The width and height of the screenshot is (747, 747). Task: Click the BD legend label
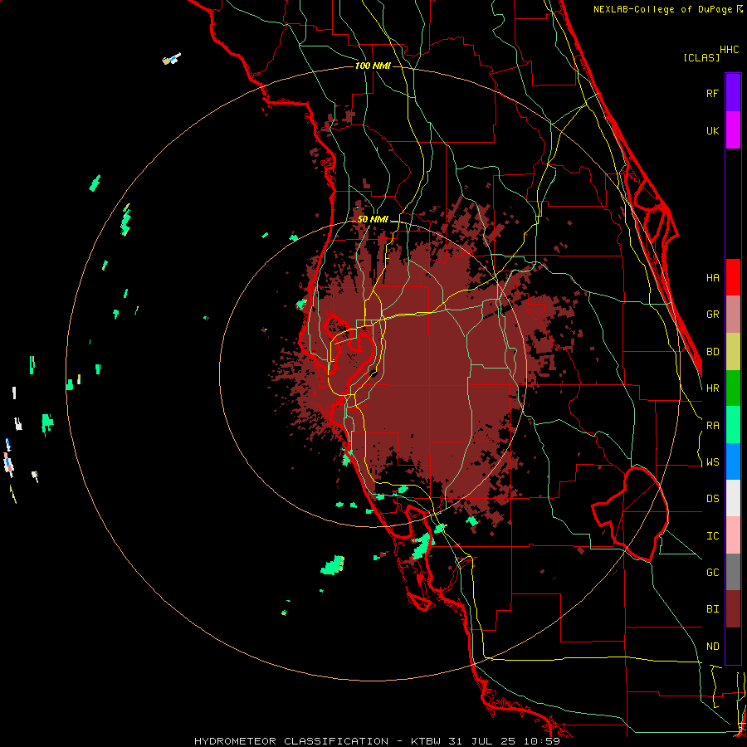point(712,352)
